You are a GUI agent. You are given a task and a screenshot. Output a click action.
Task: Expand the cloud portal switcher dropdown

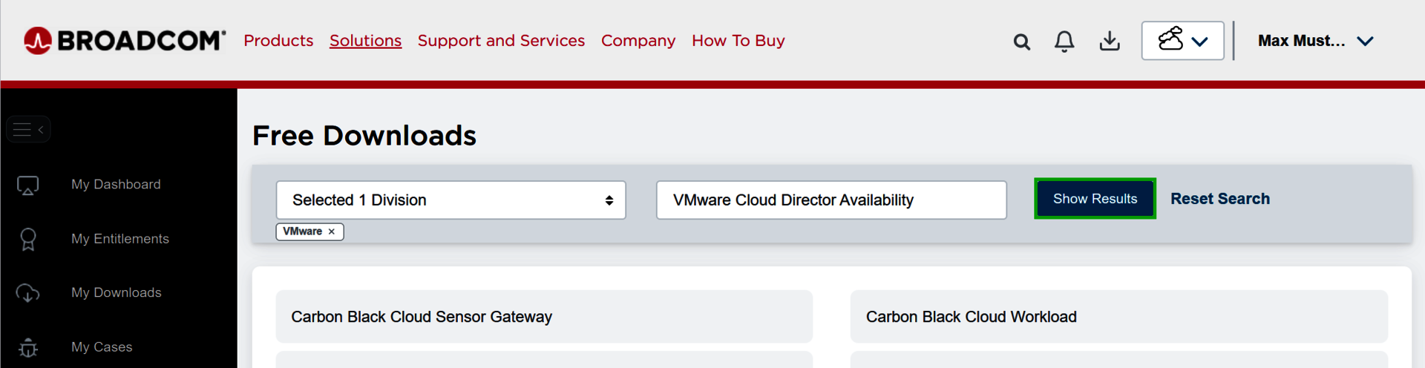(x=1182, y=41)
